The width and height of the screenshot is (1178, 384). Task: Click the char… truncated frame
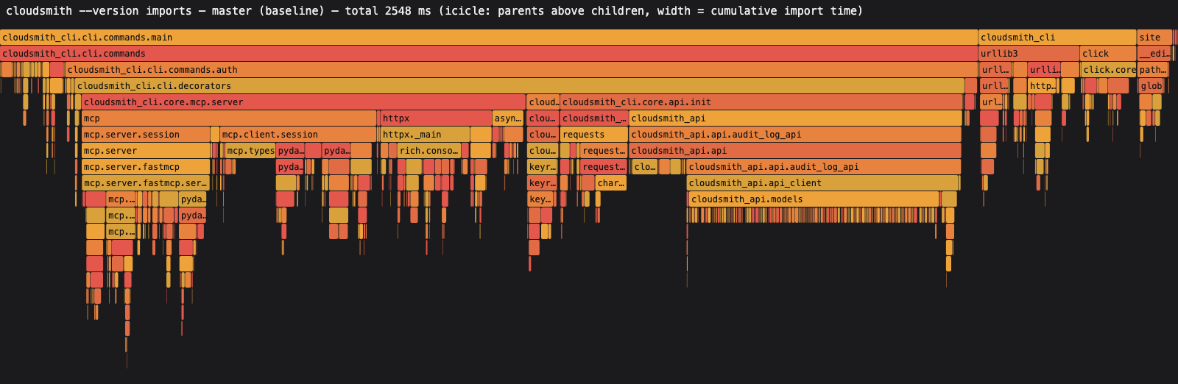coord(611,183)
